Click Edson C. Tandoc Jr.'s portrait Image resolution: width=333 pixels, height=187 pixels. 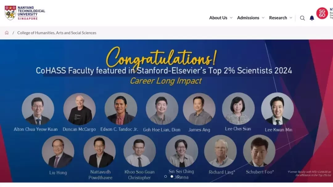pos(121,109)
